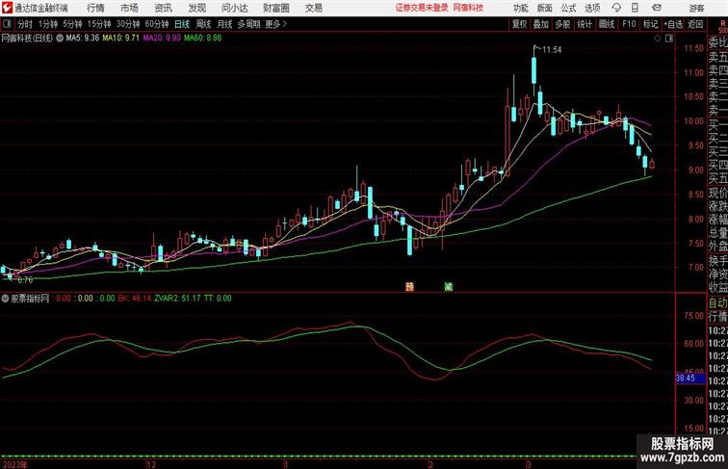This screenshot has width=728, height=469.
Task: Open the 选项 menu
Action: pyautogui.click(x=592, y=8)
